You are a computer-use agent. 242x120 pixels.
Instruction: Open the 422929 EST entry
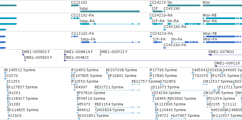9,119
